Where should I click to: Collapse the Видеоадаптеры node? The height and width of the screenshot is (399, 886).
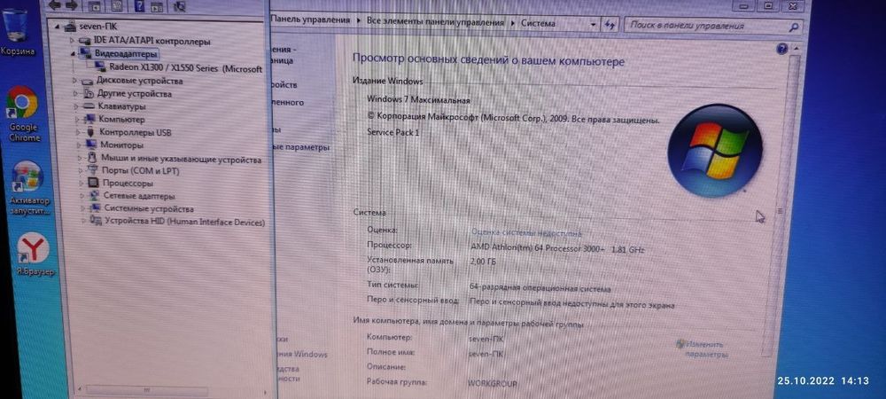coord(74,54)
